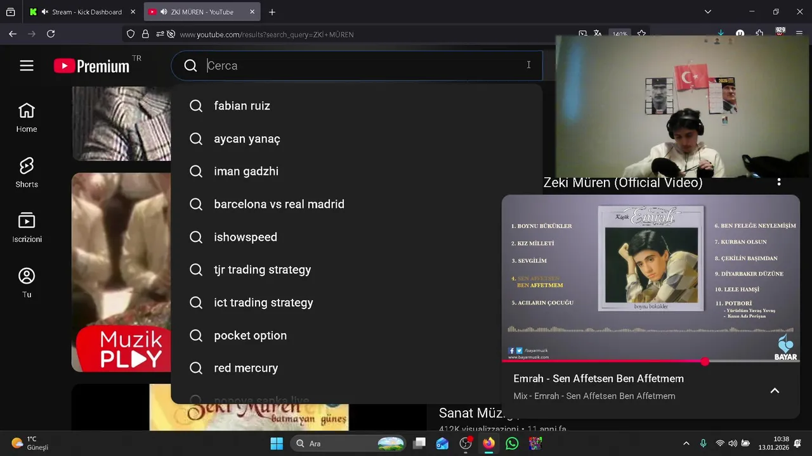Reload the current page
Screen dimensions: 812x456
click(51, 34)
